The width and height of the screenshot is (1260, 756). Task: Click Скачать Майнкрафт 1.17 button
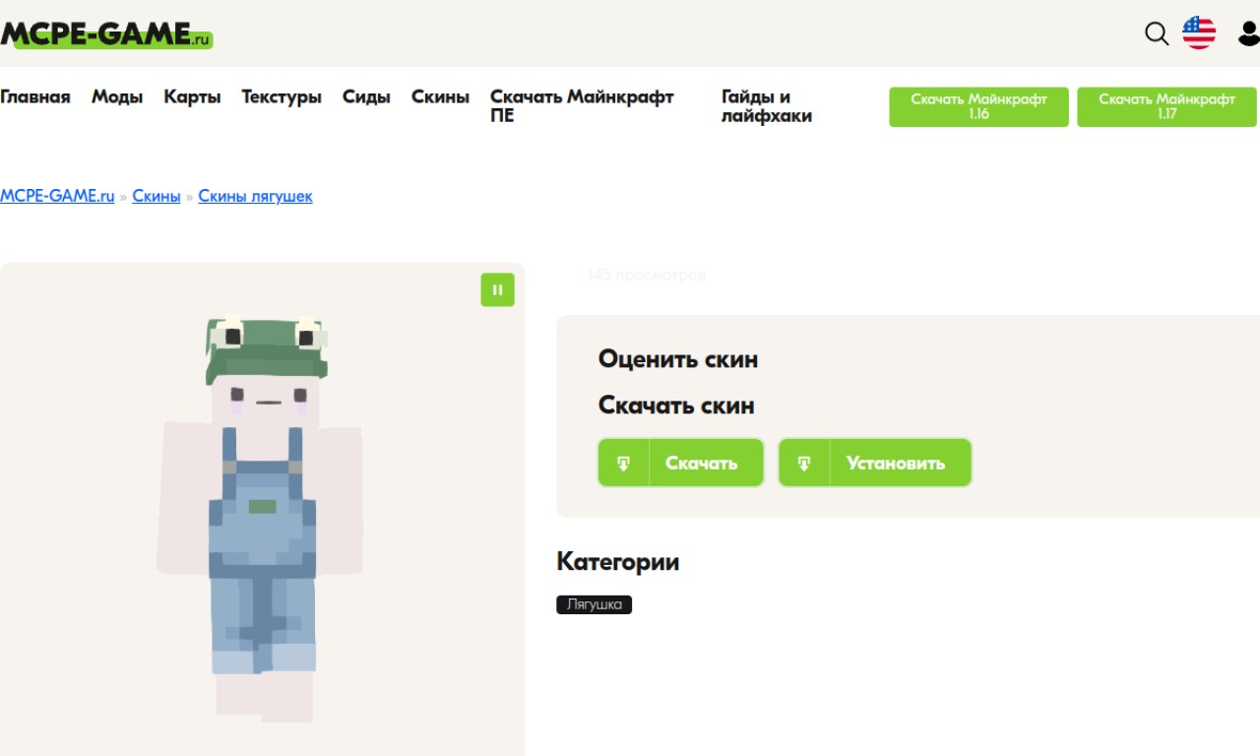1166,106
